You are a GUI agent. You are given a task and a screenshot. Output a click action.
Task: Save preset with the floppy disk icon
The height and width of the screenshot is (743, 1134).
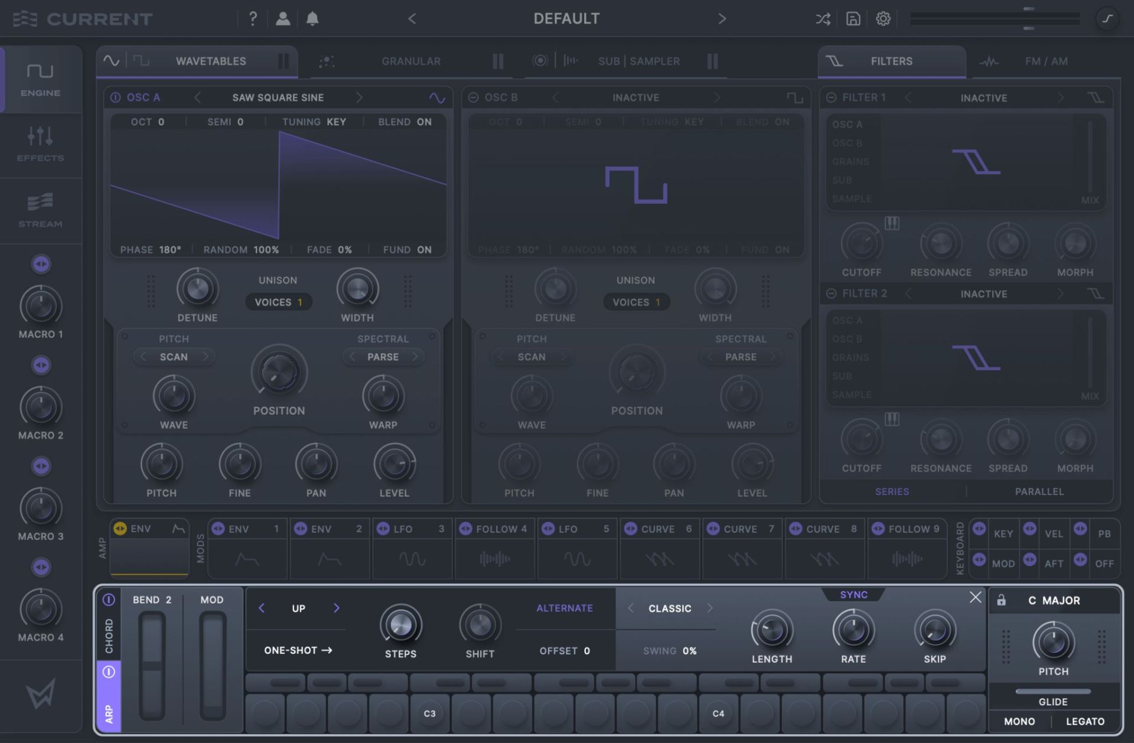(853, 19)
